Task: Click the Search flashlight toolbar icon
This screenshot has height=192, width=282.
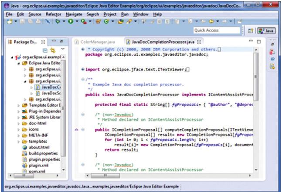Action: pos(129,22)
